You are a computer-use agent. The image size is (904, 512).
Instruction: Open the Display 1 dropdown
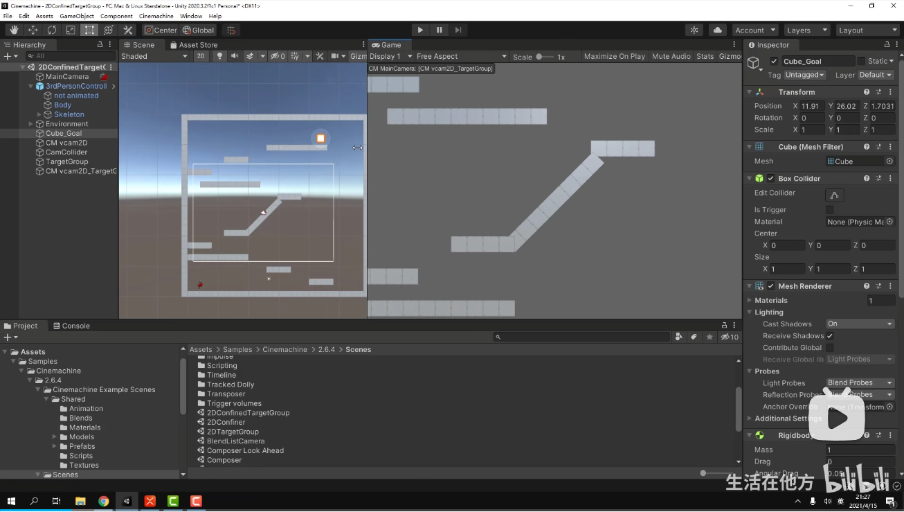[390, 56]
